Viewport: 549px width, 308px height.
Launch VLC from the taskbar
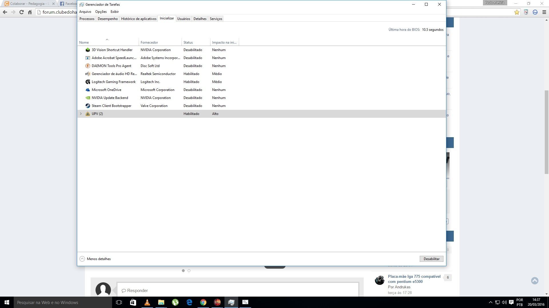[147, 302]
